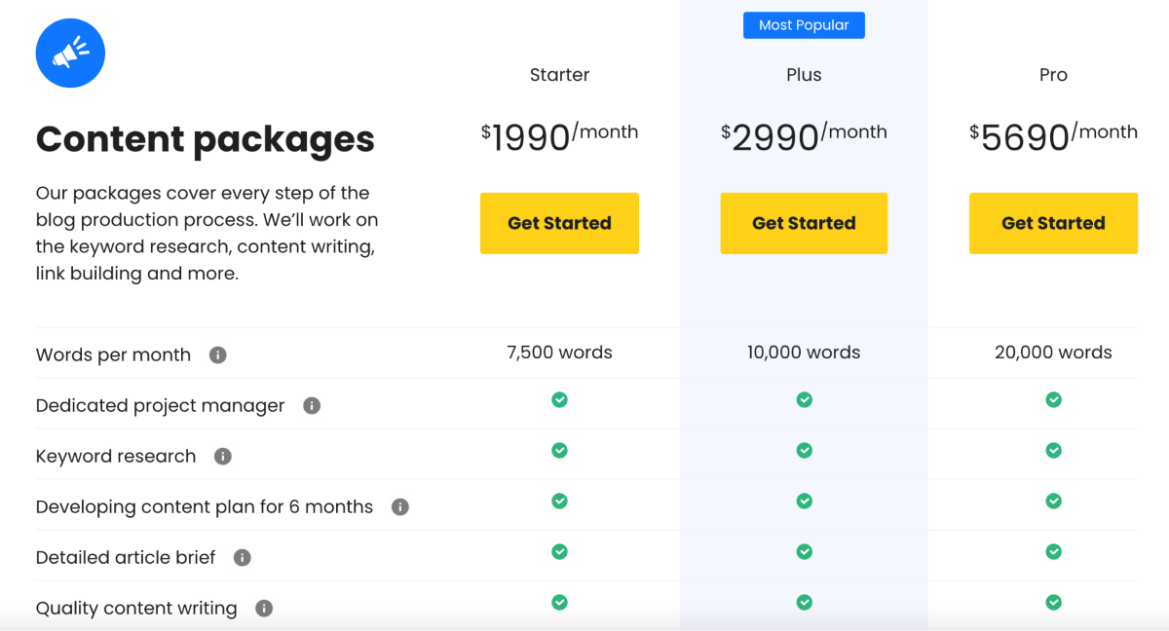Click Starter checkmark for Quality content writing
1169x631 pixels.
click(x=559, y=602)
